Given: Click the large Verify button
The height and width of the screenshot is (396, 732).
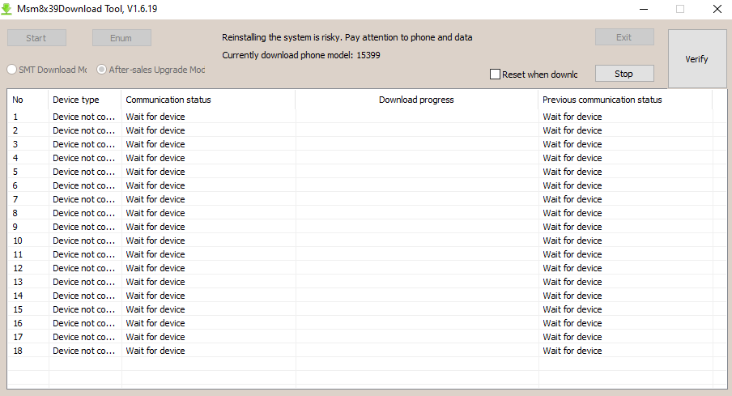Looking at the screenshot, I should (x=697, y=59).
